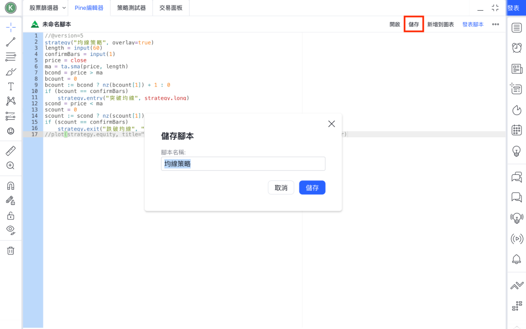Image resolution: width=526 pixels, height=329 pixels.
Task: Expand the stock screener dropdown arrow
Action: 64,8
